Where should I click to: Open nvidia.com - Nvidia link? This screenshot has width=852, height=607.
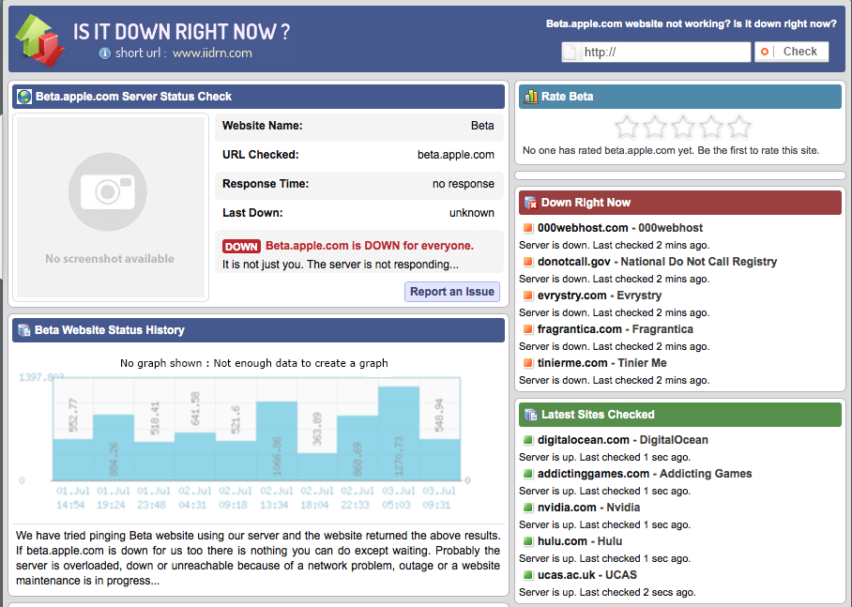pyautogui.click(x=588, y=507)
